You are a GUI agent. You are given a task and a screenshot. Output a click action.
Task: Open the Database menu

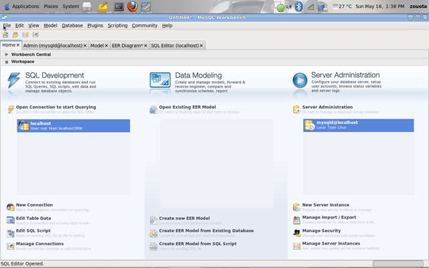[72, 25]
